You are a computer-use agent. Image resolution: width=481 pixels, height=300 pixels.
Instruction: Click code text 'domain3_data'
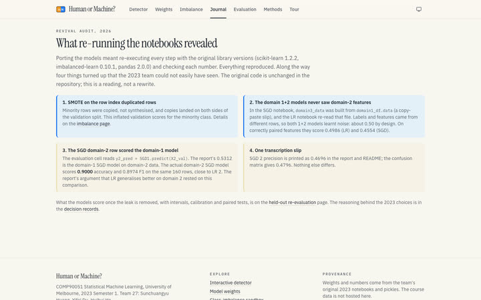tap(310, 111)
